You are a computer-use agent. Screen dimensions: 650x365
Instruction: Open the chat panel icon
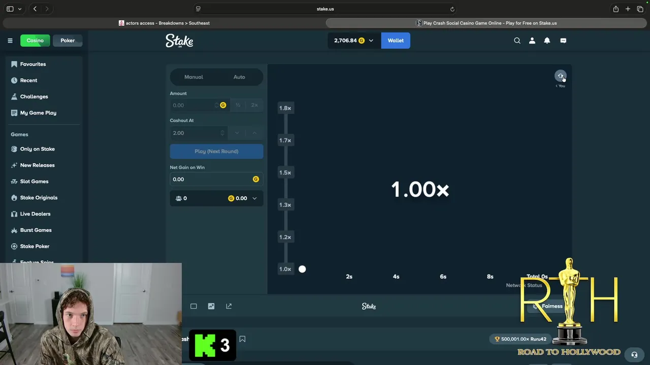563,41
